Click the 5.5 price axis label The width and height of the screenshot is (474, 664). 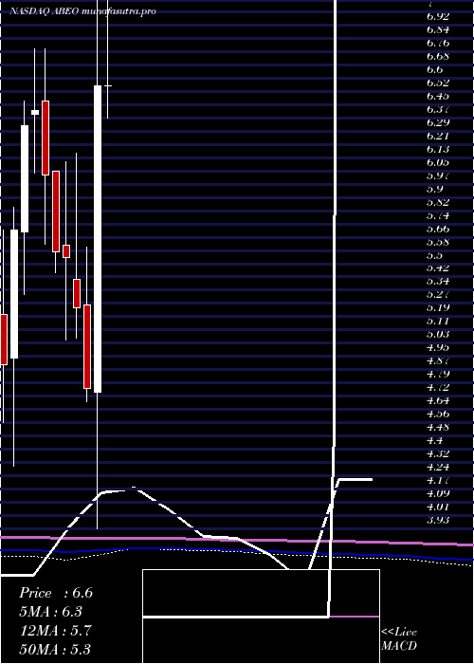pos(435,255)
